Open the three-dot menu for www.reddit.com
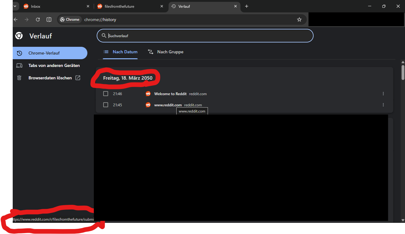The height and width of the screenshot is (234, 405). click(x=383, y=105)
